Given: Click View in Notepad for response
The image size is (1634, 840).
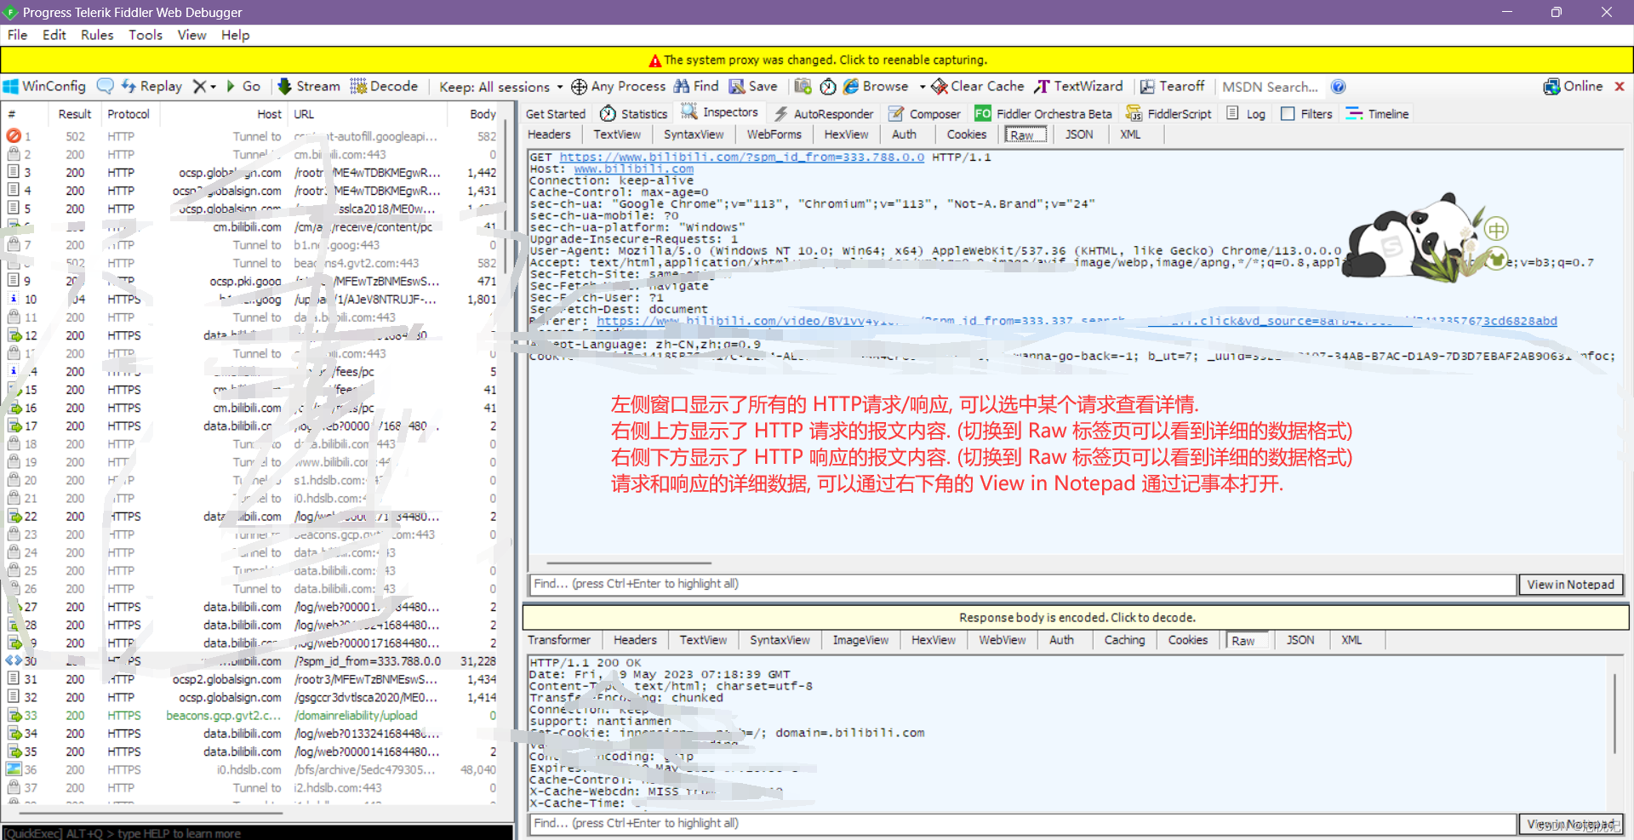Looking at the screenshot, I should (1571, 825).
